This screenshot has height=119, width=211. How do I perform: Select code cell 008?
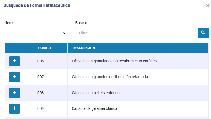41,93
